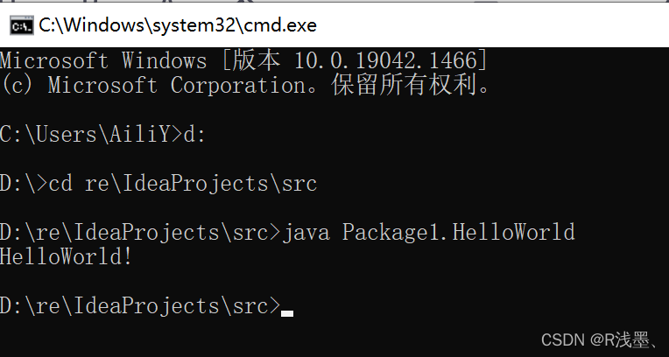Click the cmd.exe icon in title bar

21,25
